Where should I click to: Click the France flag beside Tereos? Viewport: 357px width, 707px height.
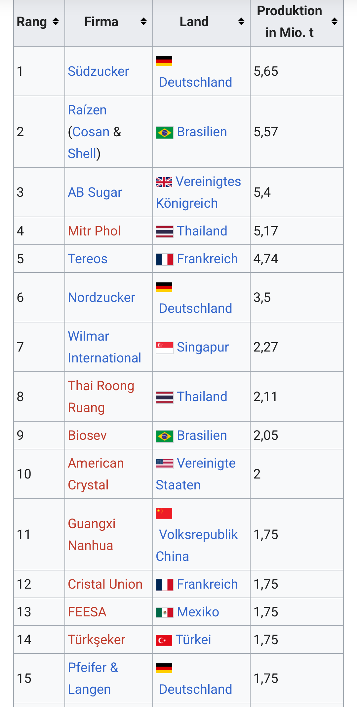point(165,260)
